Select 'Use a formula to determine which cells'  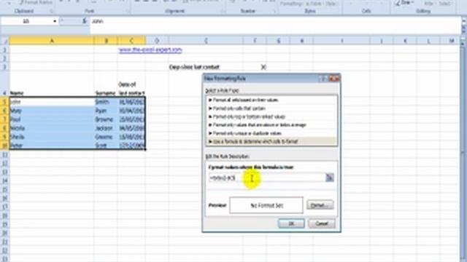pyautogui.click(x=271, y=141)
